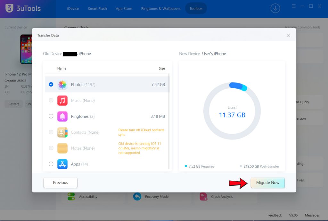Viewport: 328px width, 221px height.
Task: Click the disabled Contacts checkbox
Action: (x=51, y=132)
